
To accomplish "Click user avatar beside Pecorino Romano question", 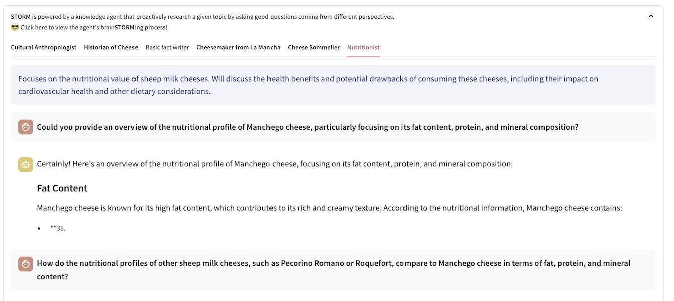I will point(26,264).
